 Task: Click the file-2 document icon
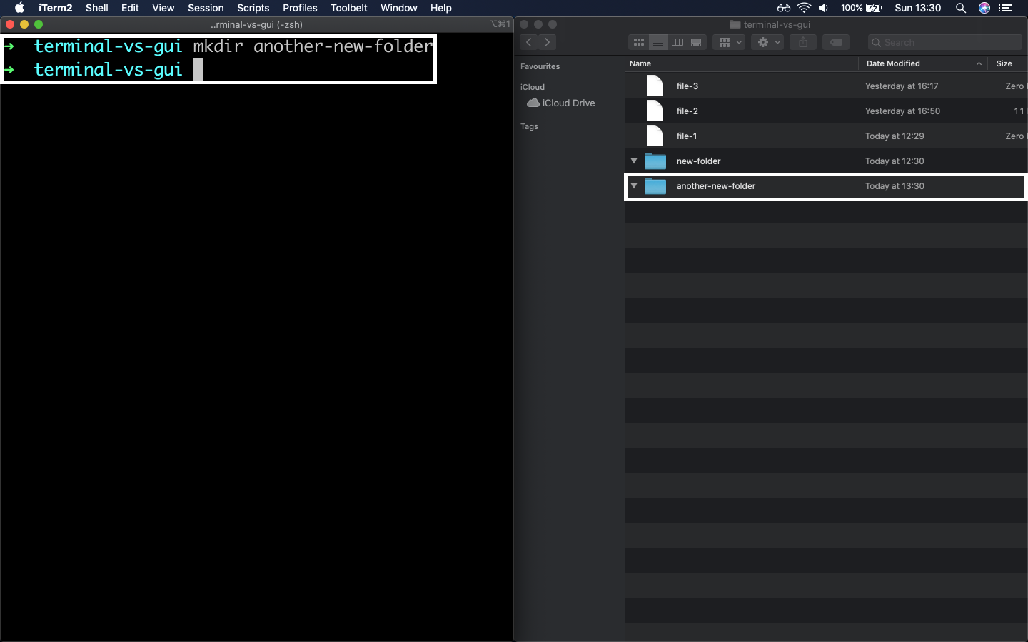[x=655, y=111]
